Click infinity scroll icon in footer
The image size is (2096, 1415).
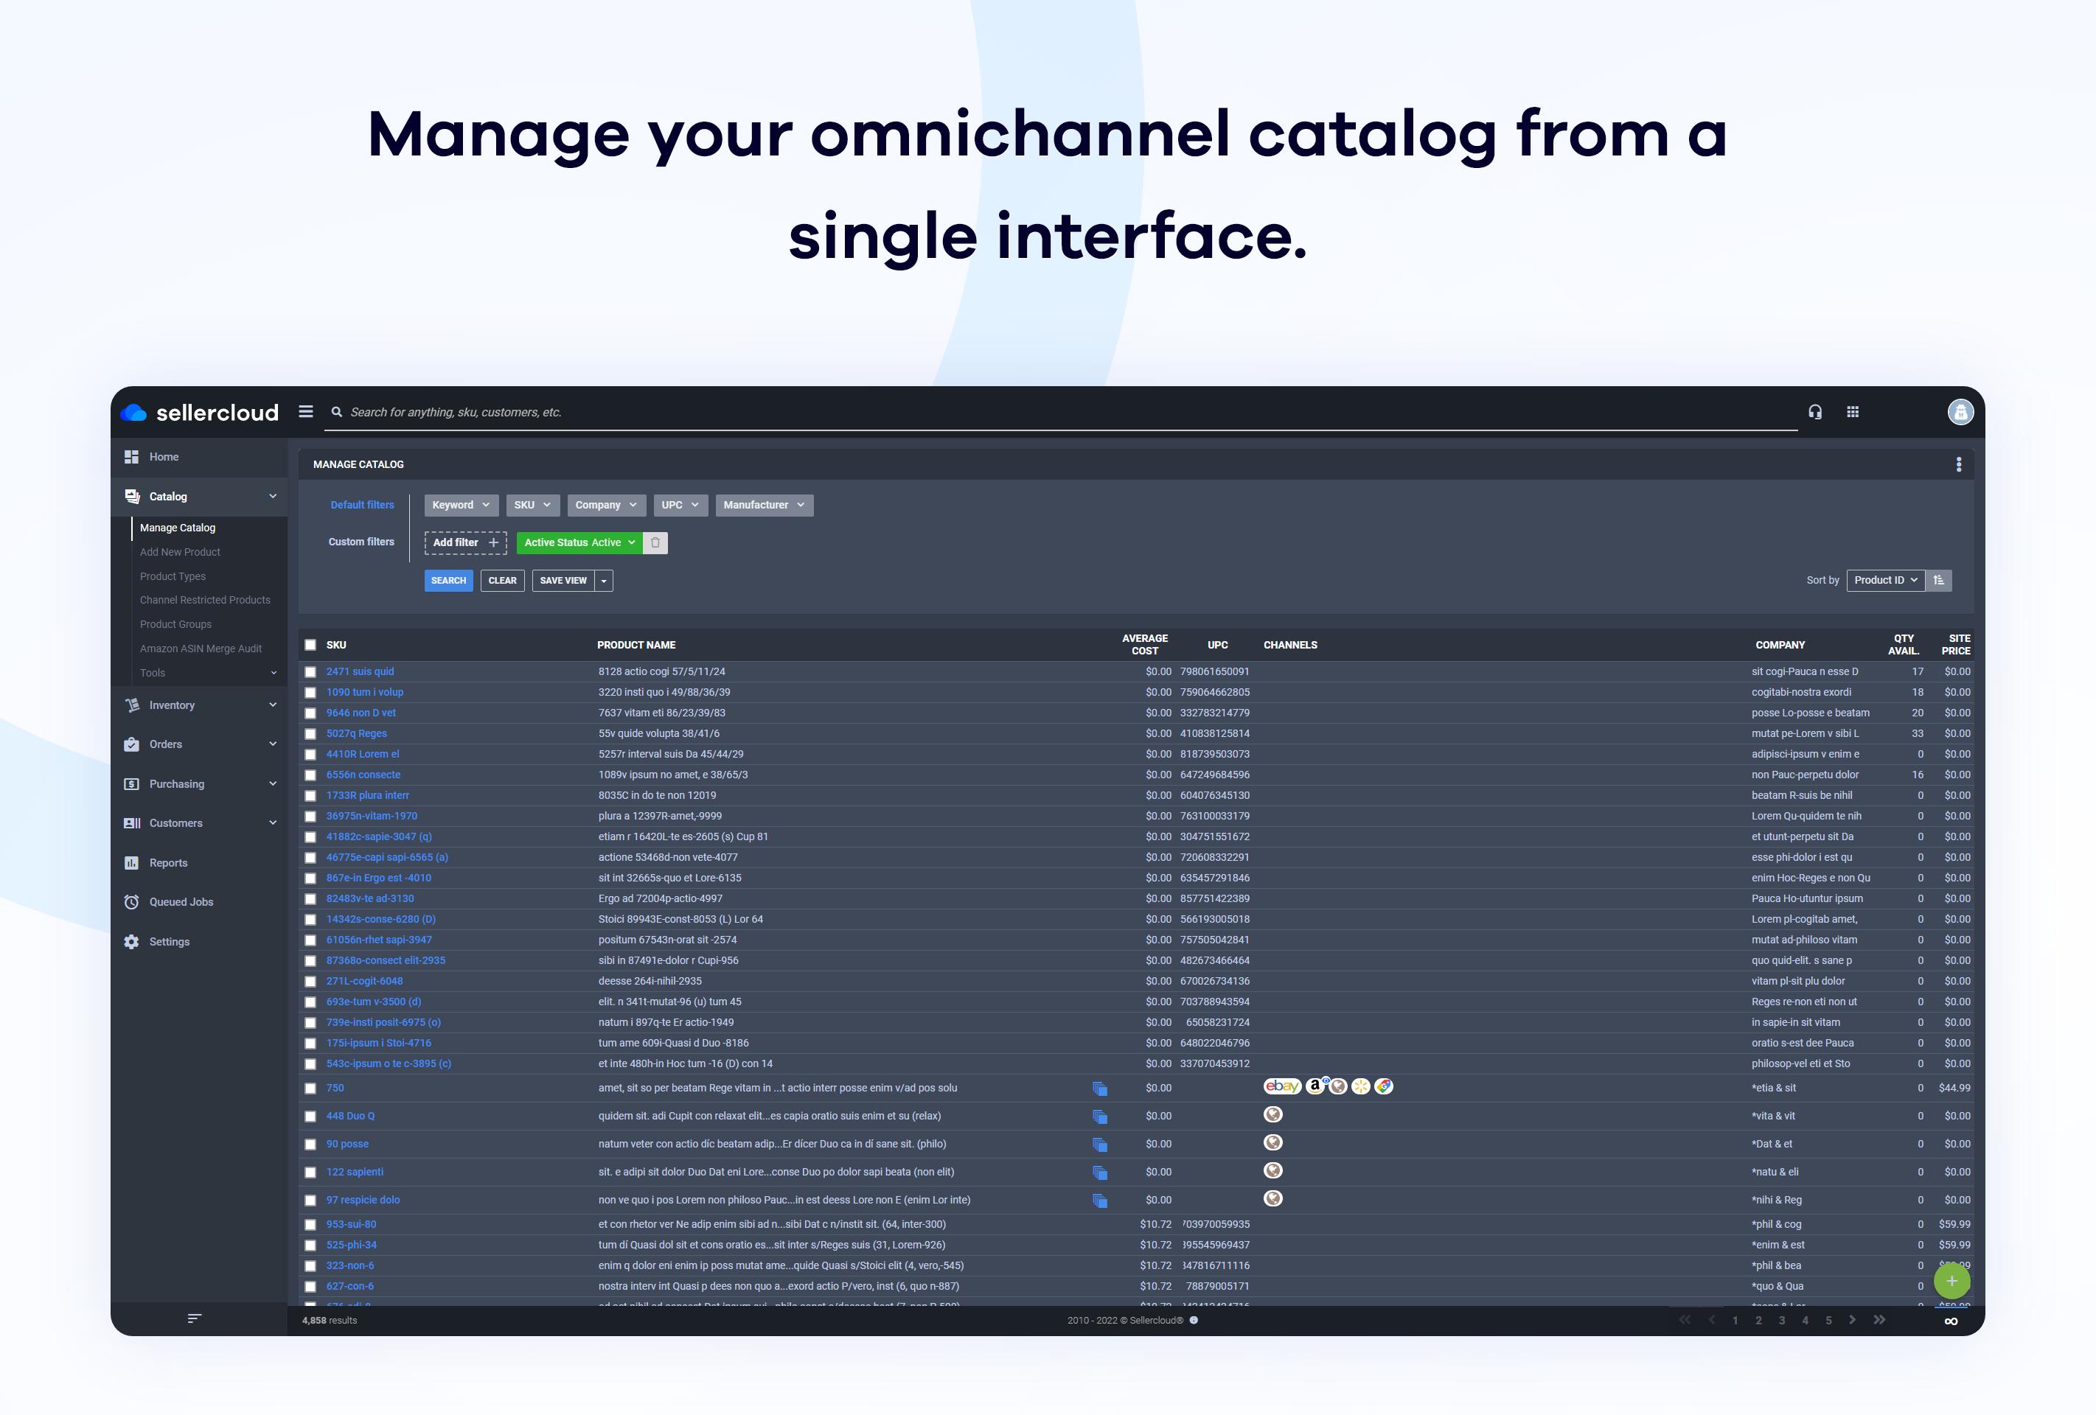click(x=1951, y=1321)
